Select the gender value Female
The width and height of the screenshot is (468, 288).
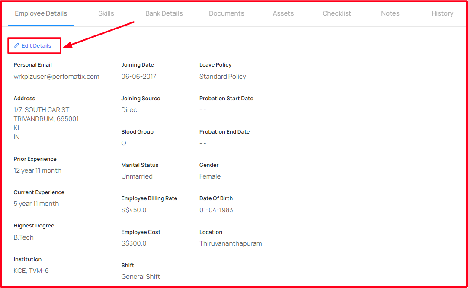point(210,176)
